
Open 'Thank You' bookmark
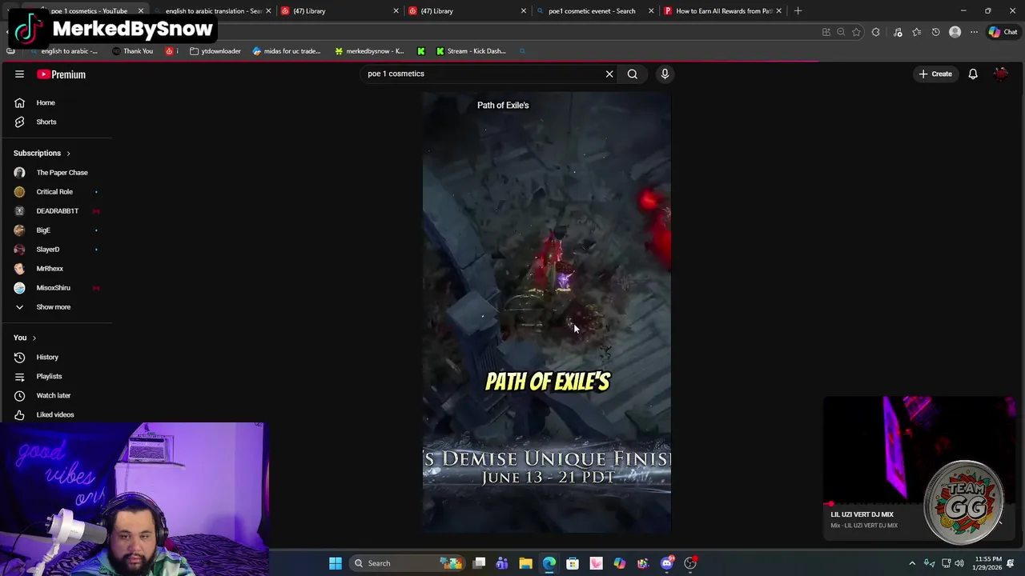click(x=133, y=51)
